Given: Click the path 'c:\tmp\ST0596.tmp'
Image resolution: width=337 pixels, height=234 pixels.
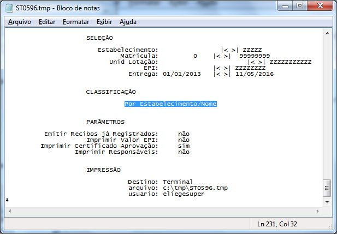Looking at the screenshot, I should 195,188.
